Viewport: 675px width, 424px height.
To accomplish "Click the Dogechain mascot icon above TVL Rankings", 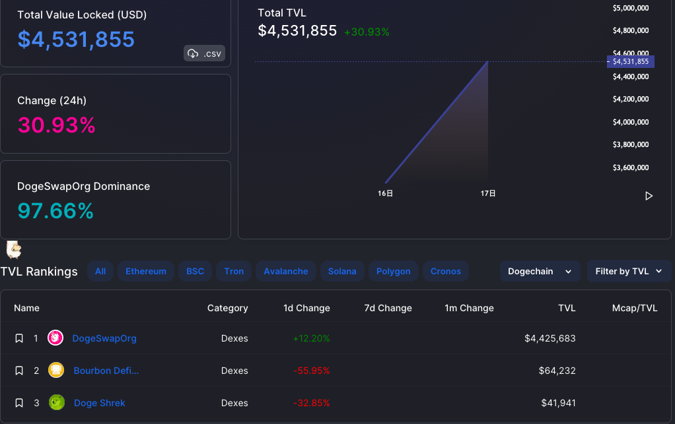I will pyautogui.click(x=13, y=250).
